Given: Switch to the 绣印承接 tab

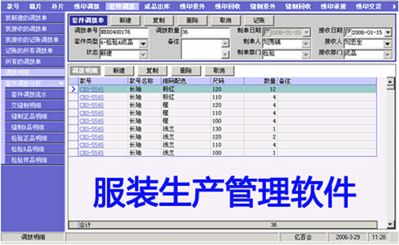Looking at the screenshot, I should click(x=333, y=6).
